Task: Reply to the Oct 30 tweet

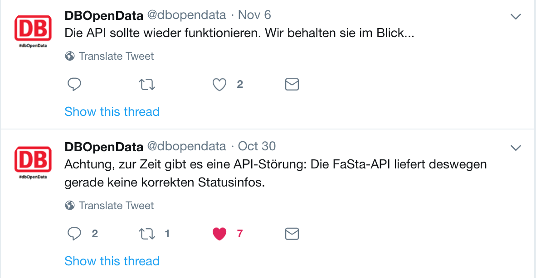Action: click(74, 234)
